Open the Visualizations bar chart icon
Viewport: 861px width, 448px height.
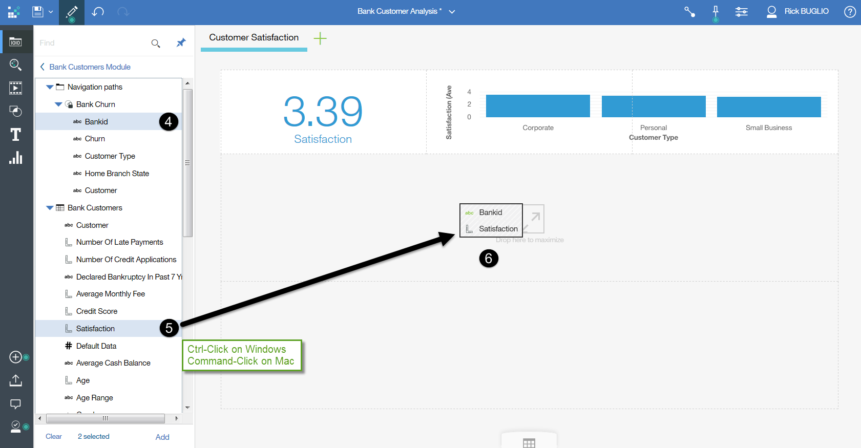tap(16, 158)
